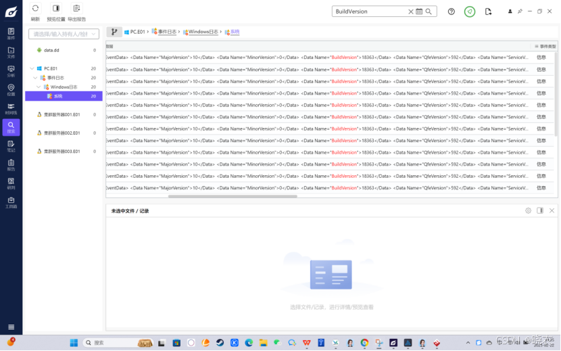Select the 集群服务器003.E01 item
Screen dimensions: 561x351
(62, 151)
